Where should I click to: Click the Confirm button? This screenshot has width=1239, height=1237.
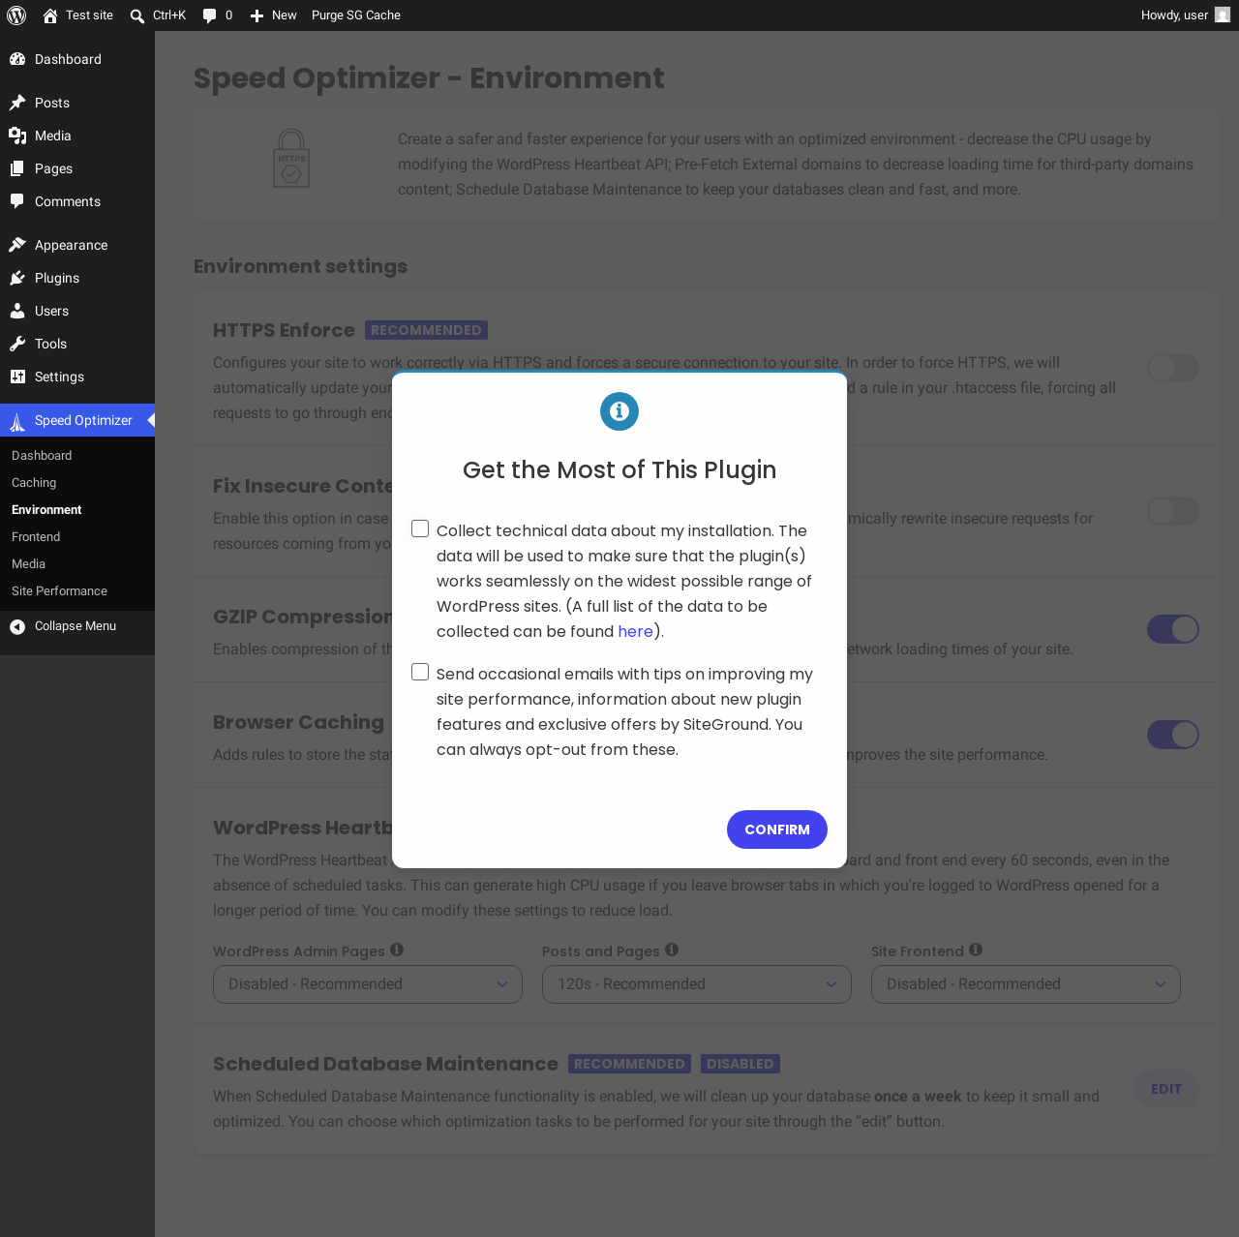[777, 830]
